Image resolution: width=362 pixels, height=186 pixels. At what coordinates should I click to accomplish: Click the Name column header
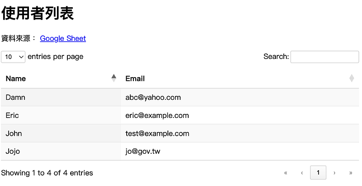click(61, 78)
